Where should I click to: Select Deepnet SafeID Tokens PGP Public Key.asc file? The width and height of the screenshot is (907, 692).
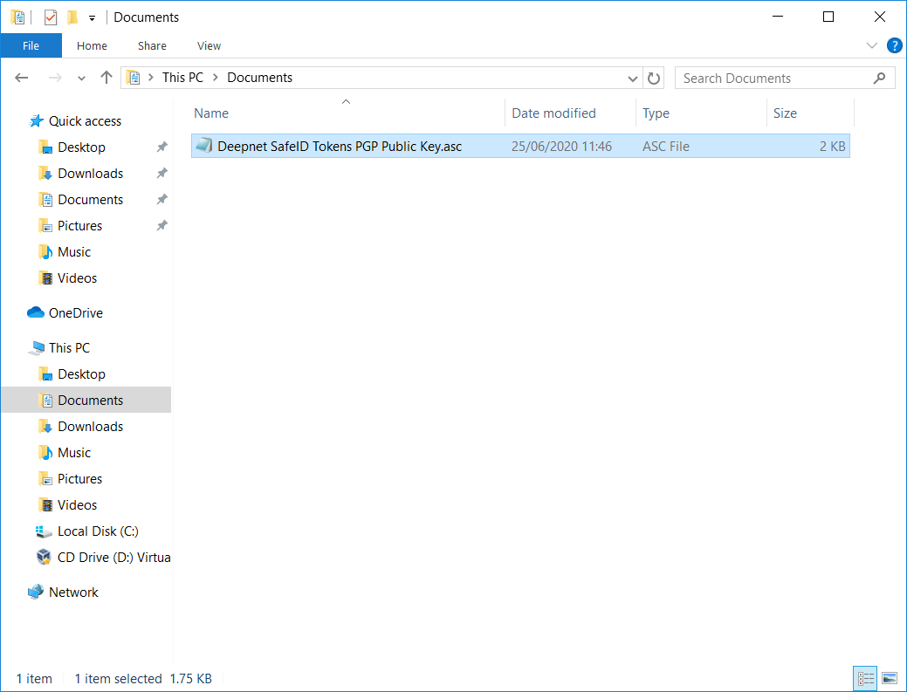[x=339, y=147]
